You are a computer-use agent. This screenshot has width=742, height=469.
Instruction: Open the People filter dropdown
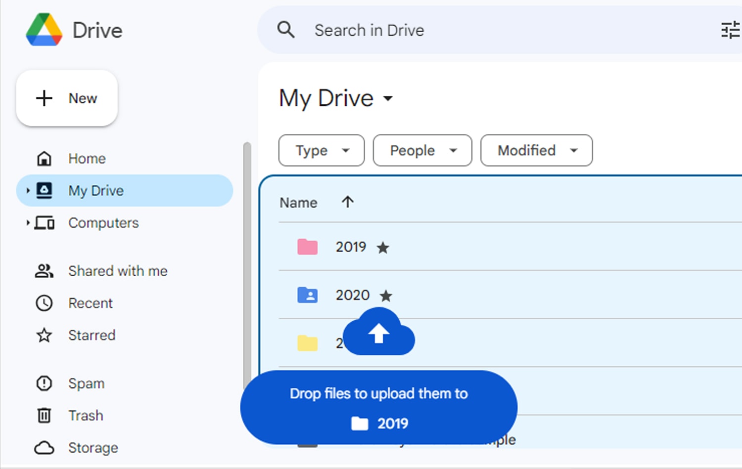click(x=422, y=150)
